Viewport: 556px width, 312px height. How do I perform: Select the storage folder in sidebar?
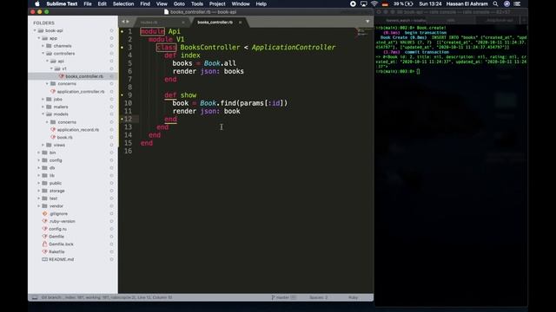click(56, 191)
